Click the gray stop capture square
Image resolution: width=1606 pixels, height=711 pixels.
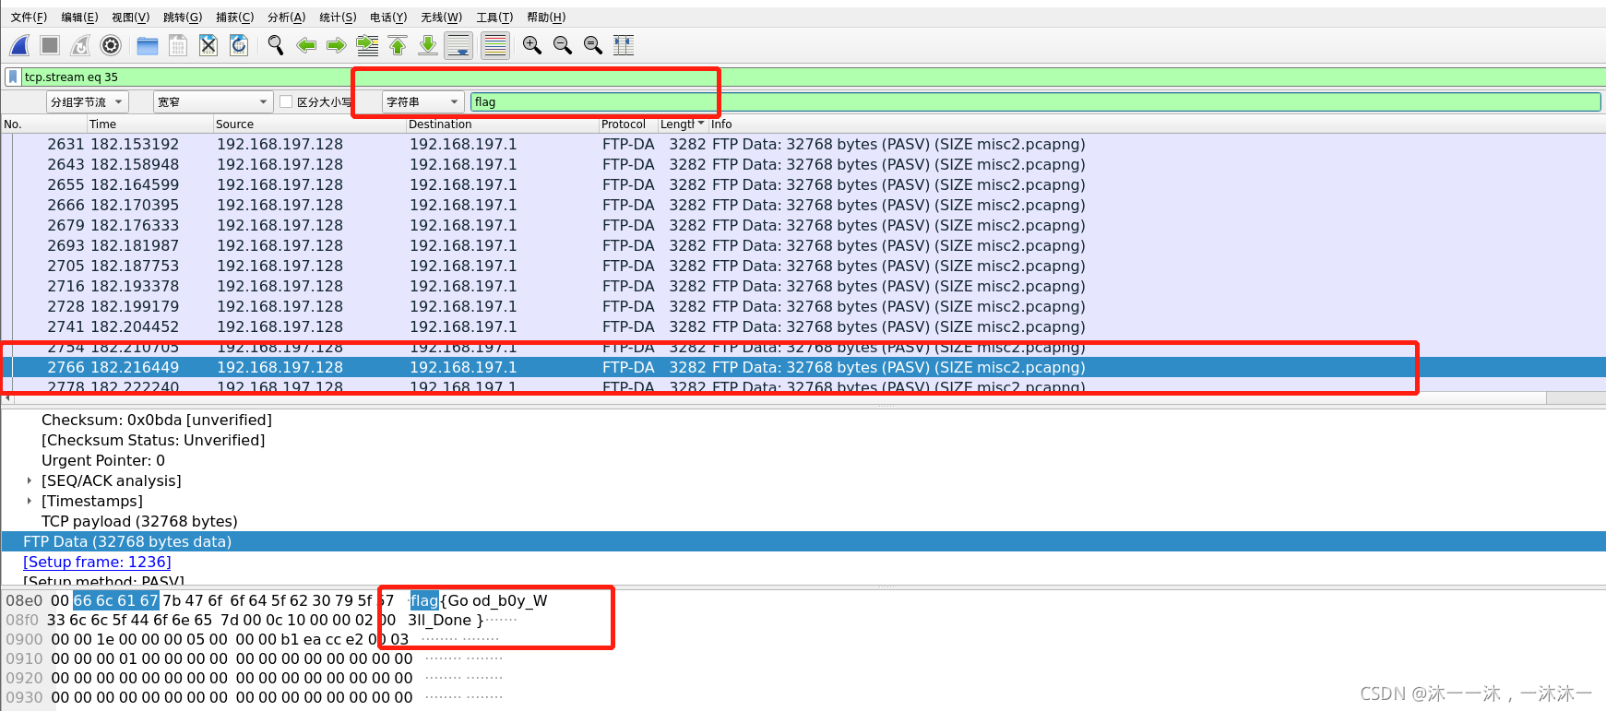(51, 45)
